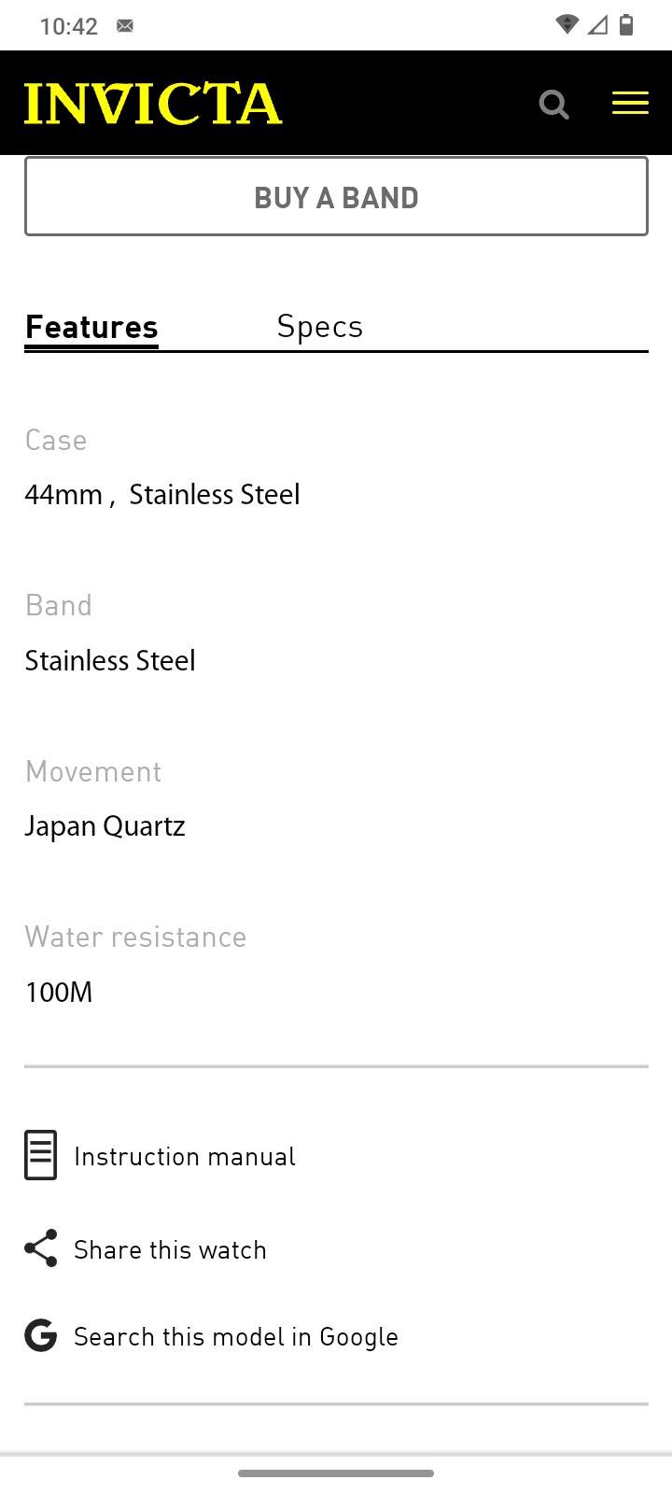Tap the bottom navigation gesture handle
Image resolution: width=672 pixels, height=1494 pixels.
(x=336, y=1473)
